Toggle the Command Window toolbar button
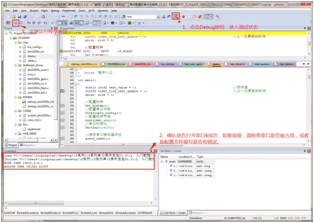 (60, 23)
